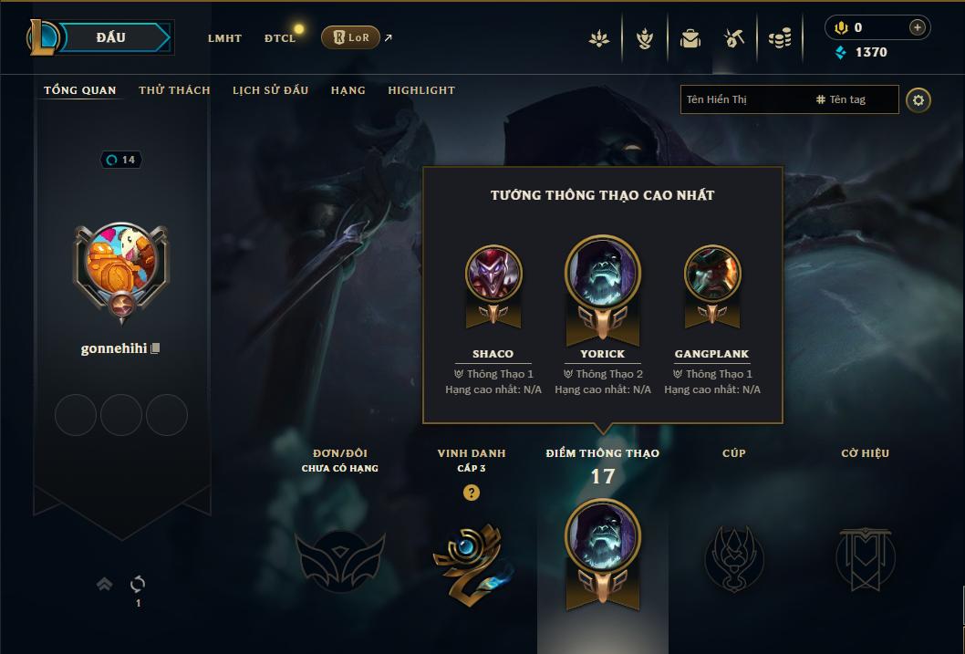Click the Yorick champion mastery portrait
The width and height of the screenshot is (965, 654).
tap(603, 273)
